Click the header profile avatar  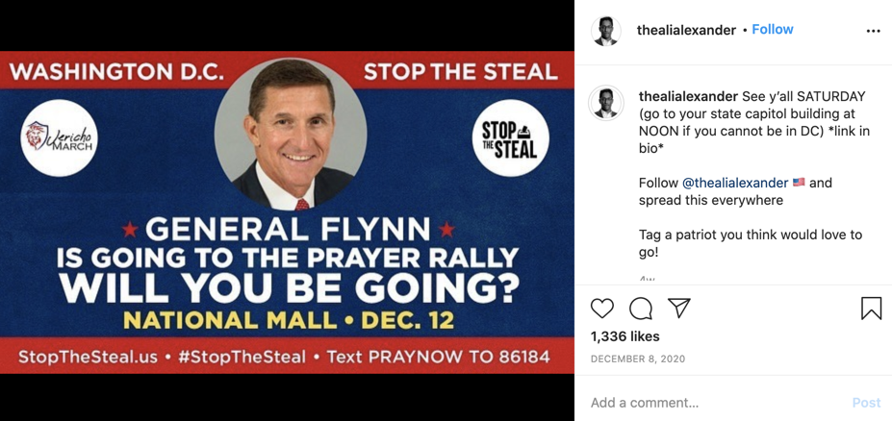(606, 31)
